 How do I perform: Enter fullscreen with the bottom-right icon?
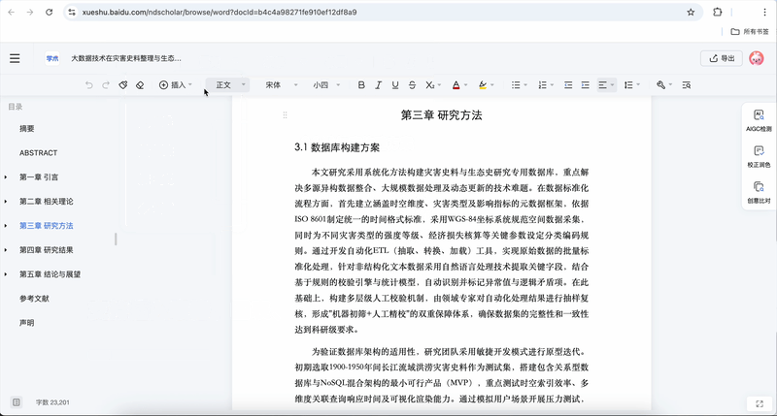pyautogui.click(x=760, y=403)
